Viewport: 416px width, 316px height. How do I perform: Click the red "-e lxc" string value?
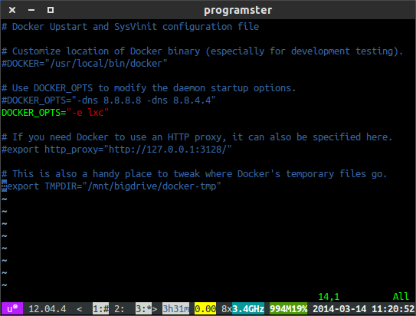click(88, 113)
